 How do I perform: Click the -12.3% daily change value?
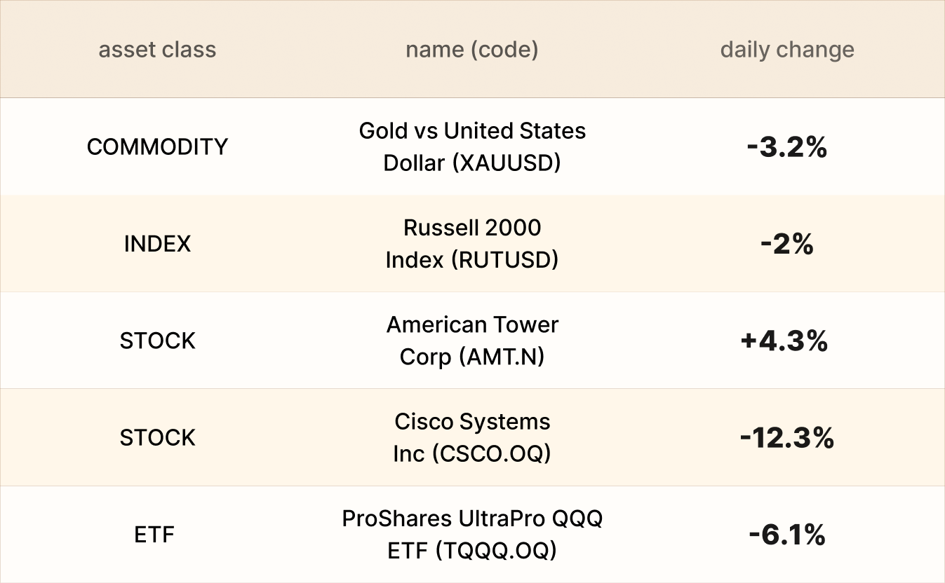(786, 438)
